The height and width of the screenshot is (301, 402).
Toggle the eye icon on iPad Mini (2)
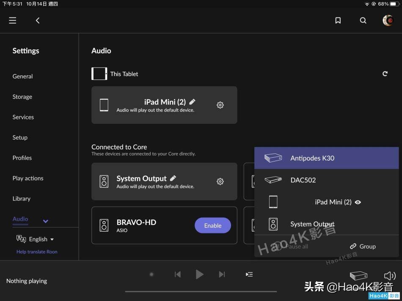tap(358, 202)
